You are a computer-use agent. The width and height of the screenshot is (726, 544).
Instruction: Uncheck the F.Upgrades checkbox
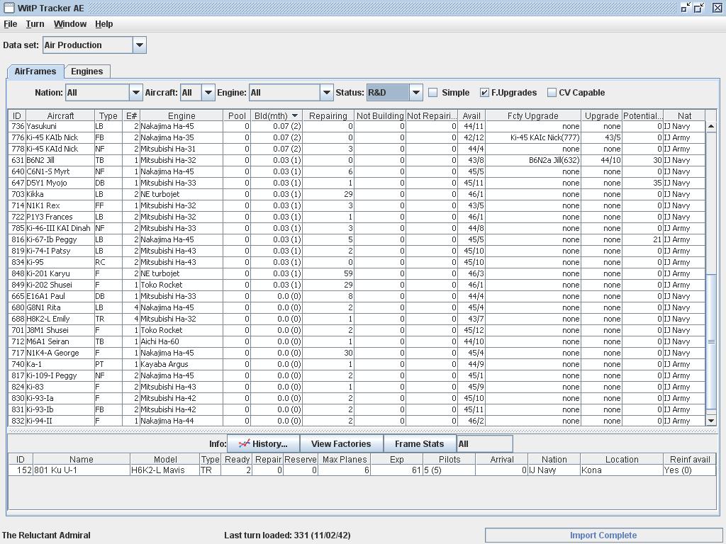click(484, 93)
